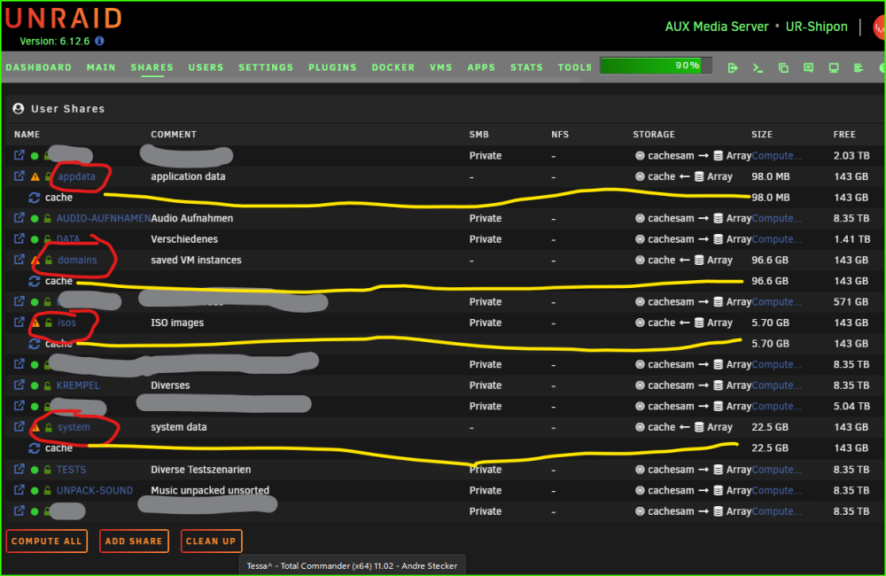Viewport: 886px width, 576px height.
Task: Click the refresh icon on cache row under appdata
Action: [35, 198]
